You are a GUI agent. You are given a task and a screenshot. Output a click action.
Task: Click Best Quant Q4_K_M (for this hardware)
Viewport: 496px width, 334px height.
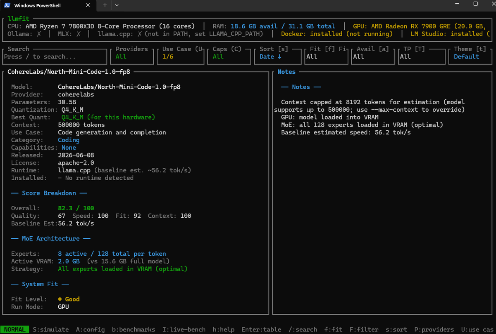[x=108, y=117]
